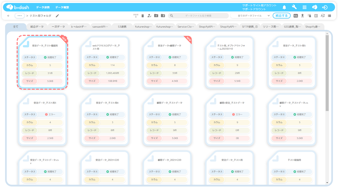Click the 108.9MB size value
The width and height of the screenshot is (338, 190).
click(112, 81)
